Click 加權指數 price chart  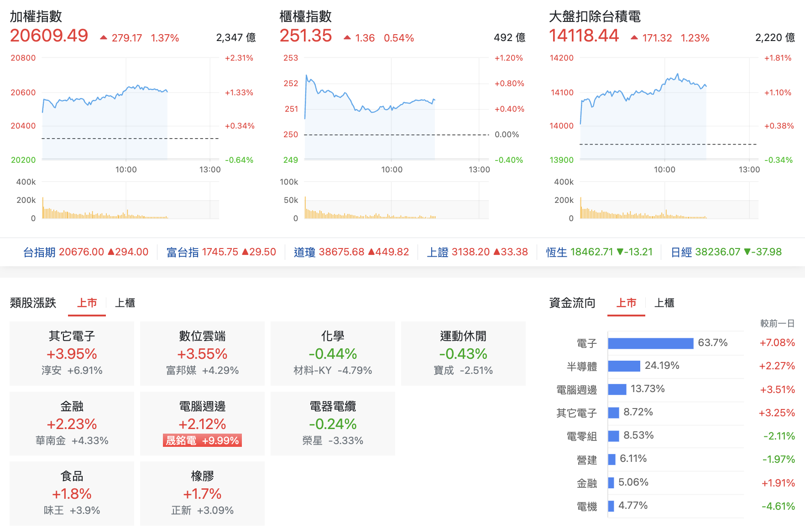pos(130,109)
